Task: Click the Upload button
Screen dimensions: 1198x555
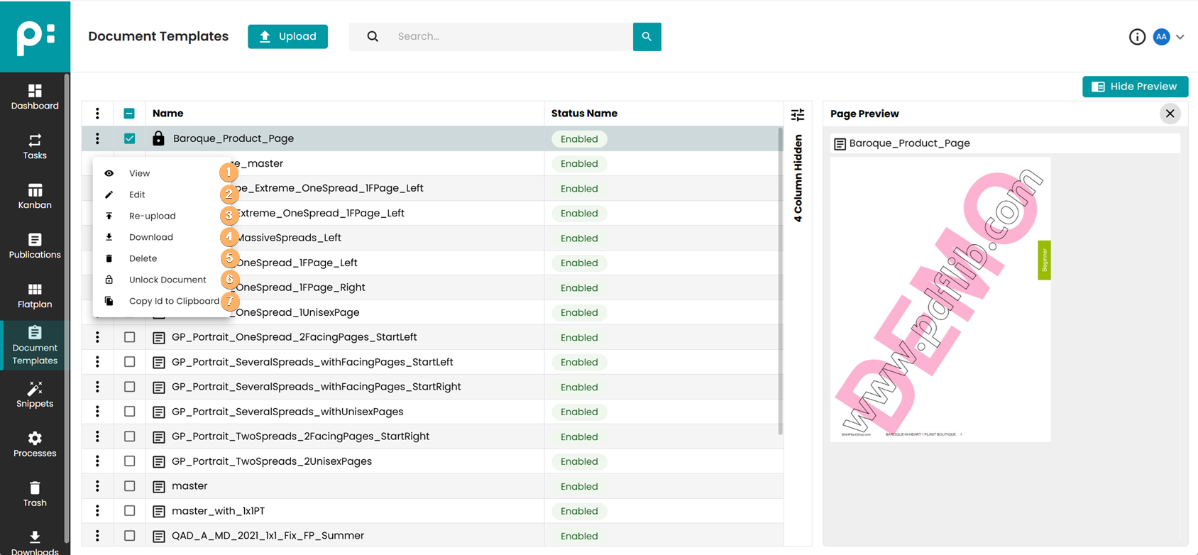Action: 287,37
